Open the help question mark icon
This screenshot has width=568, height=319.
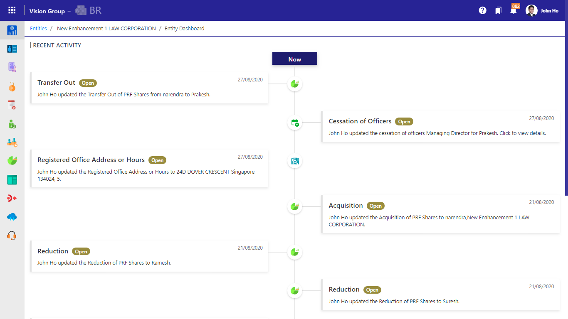482,10
